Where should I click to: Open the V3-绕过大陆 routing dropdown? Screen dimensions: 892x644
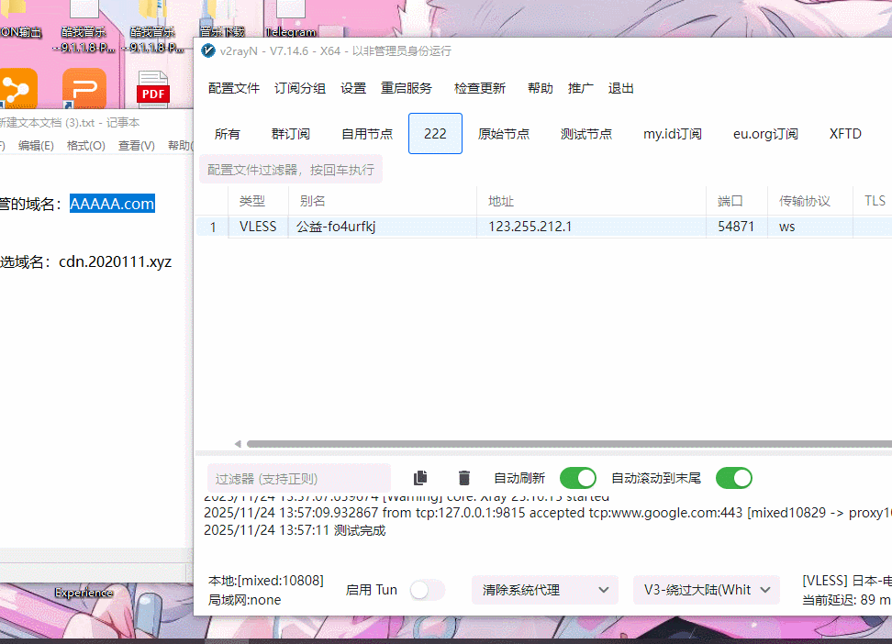[706, 590]
